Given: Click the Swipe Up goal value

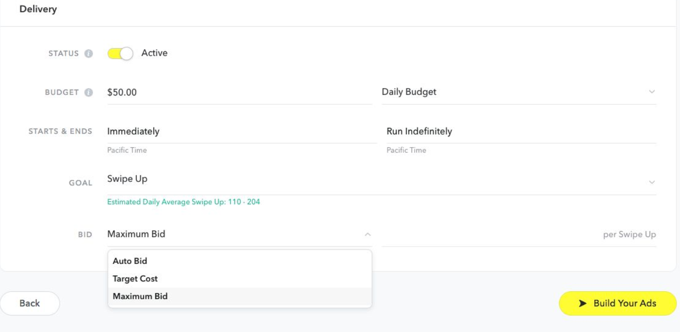Looking at the screenshot, I should (127, 179).
